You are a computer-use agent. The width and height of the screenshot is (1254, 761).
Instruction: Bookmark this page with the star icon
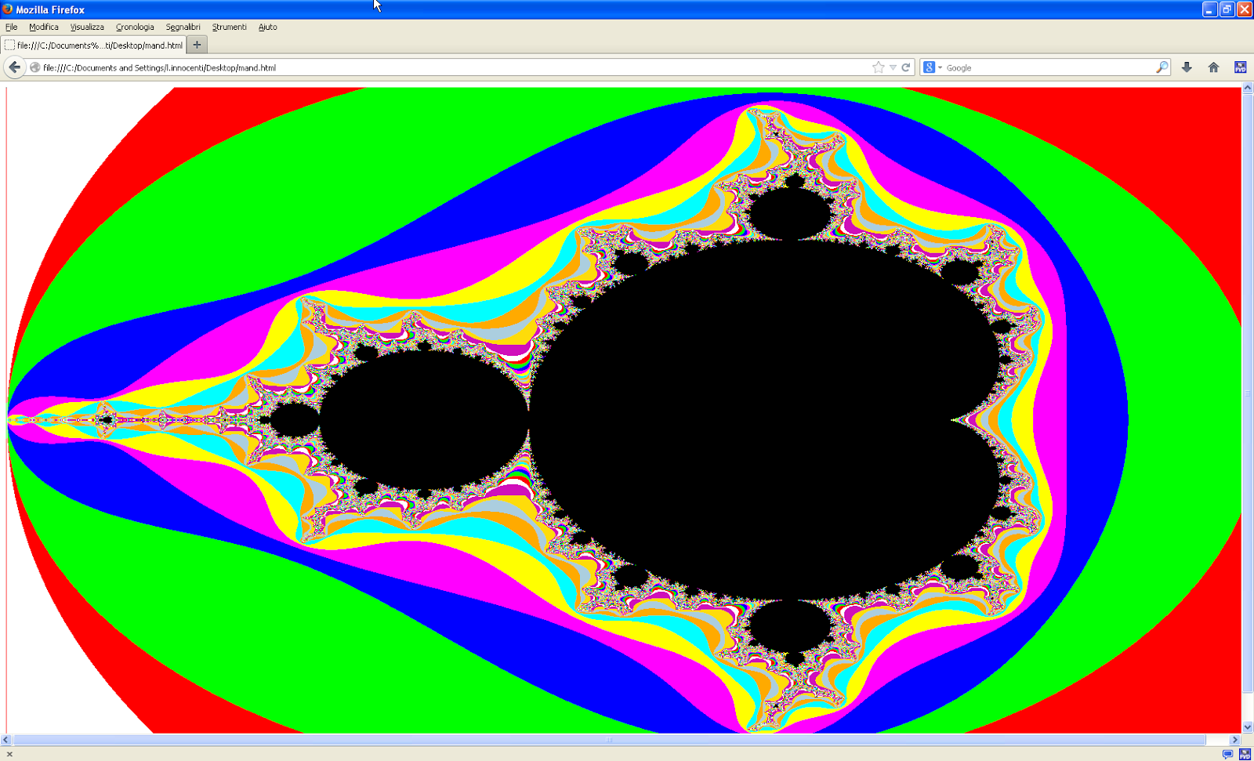pyautogui.click(x=877, y=67)
